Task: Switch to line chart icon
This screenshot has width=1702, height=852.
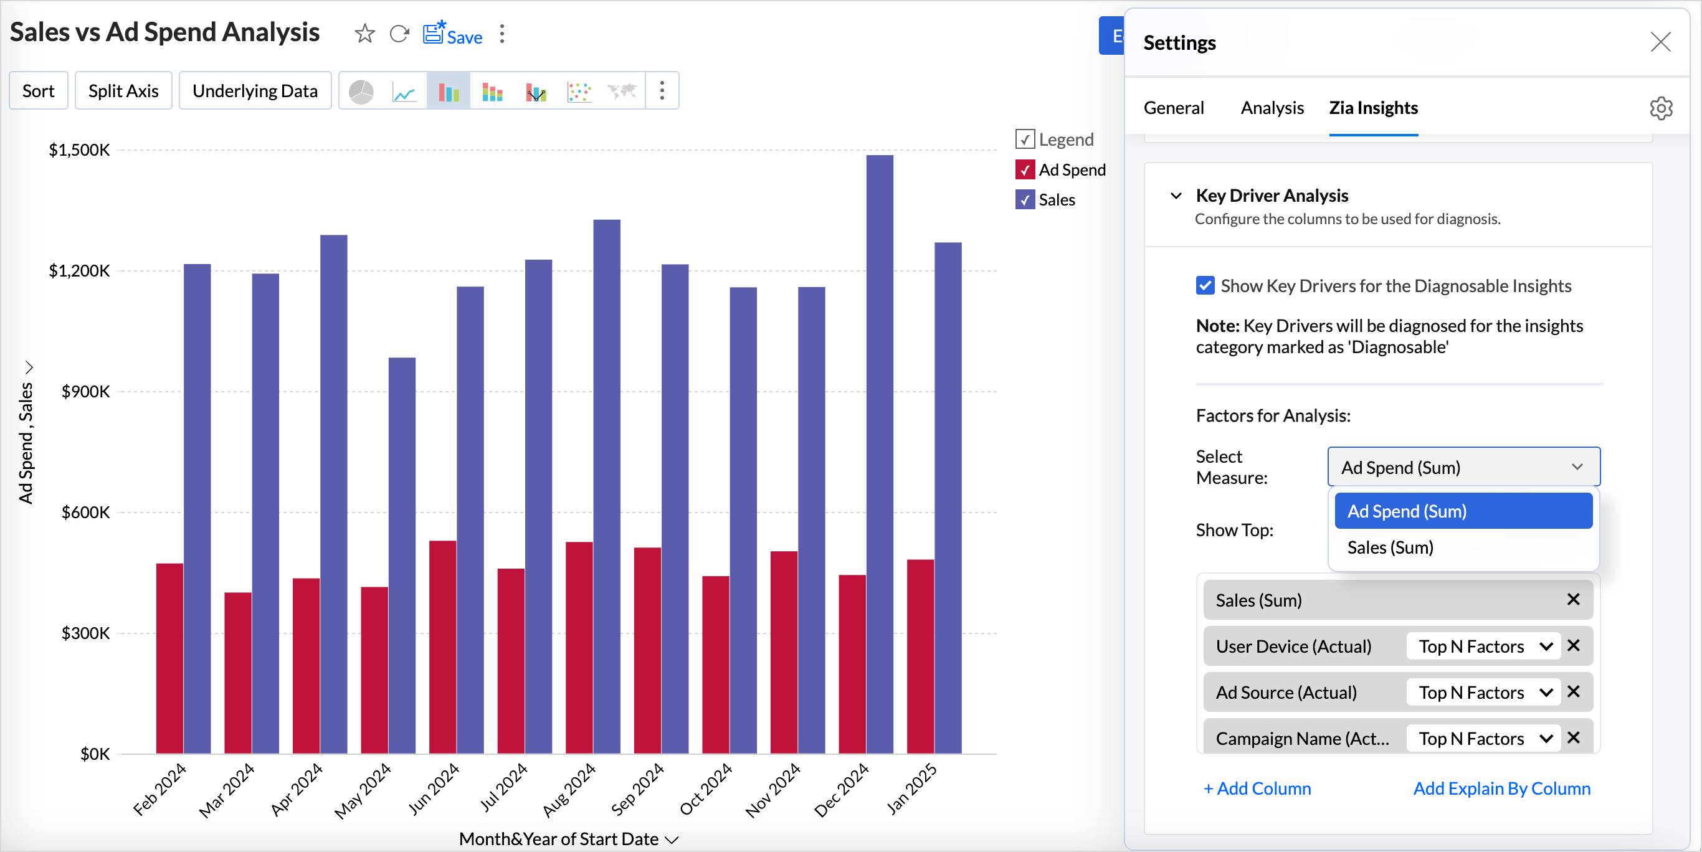Action: [x=404, y=91]
